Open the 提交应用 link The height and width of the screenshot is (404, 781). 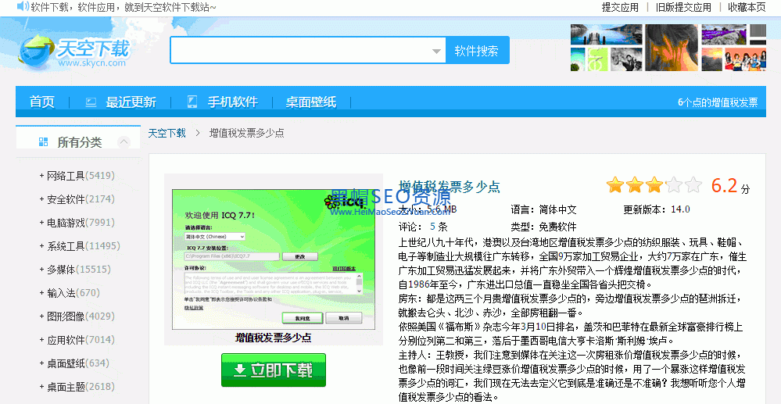click(x=620, y=7)
